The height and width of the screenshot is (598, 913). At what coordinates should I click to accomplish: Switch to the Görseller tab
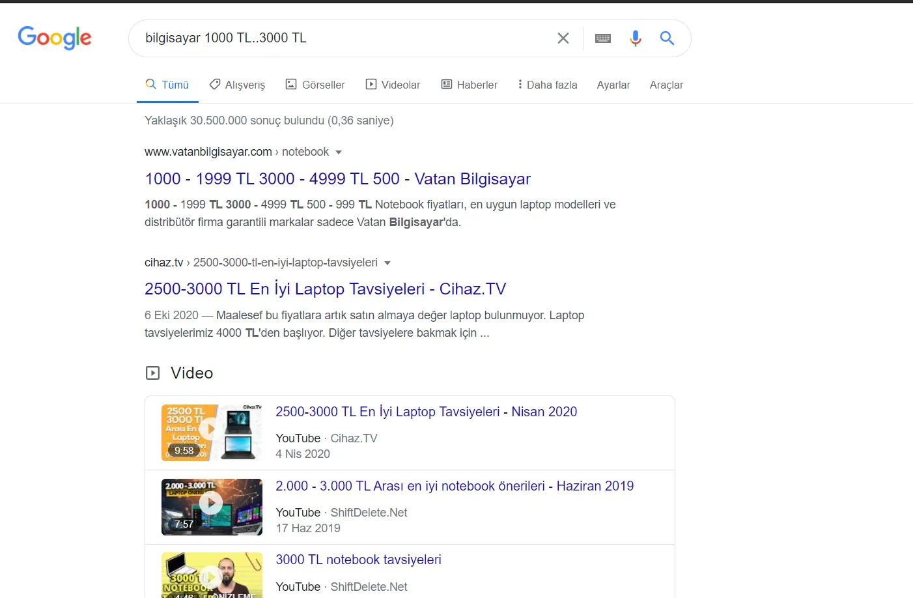pos(315,85)
